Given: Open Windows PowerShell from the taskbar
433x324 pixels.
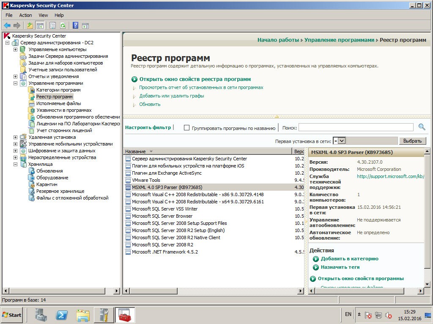Looking at the screenshot, I should [x=63, y=315].
